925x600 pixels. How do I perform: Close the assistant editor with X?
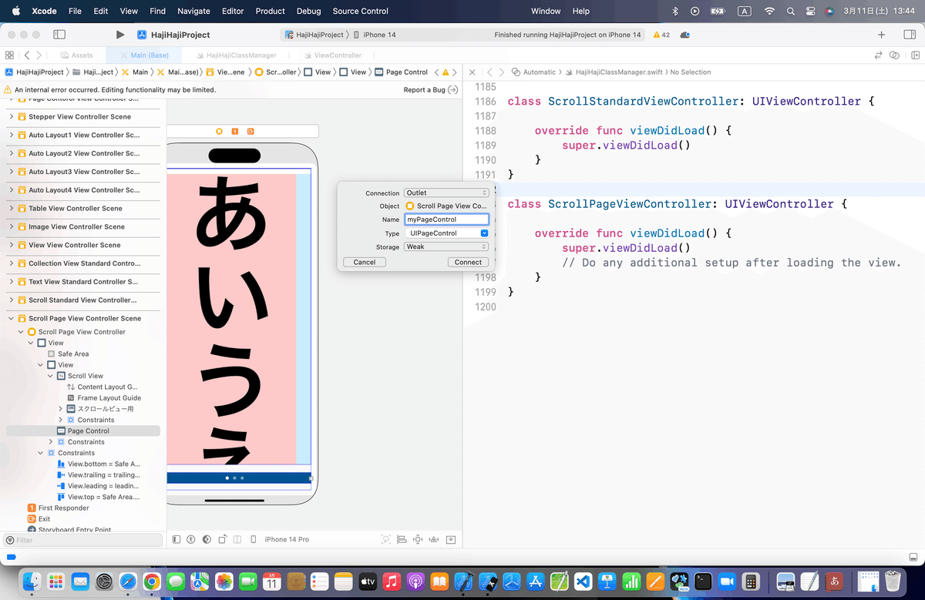point(473,72)
